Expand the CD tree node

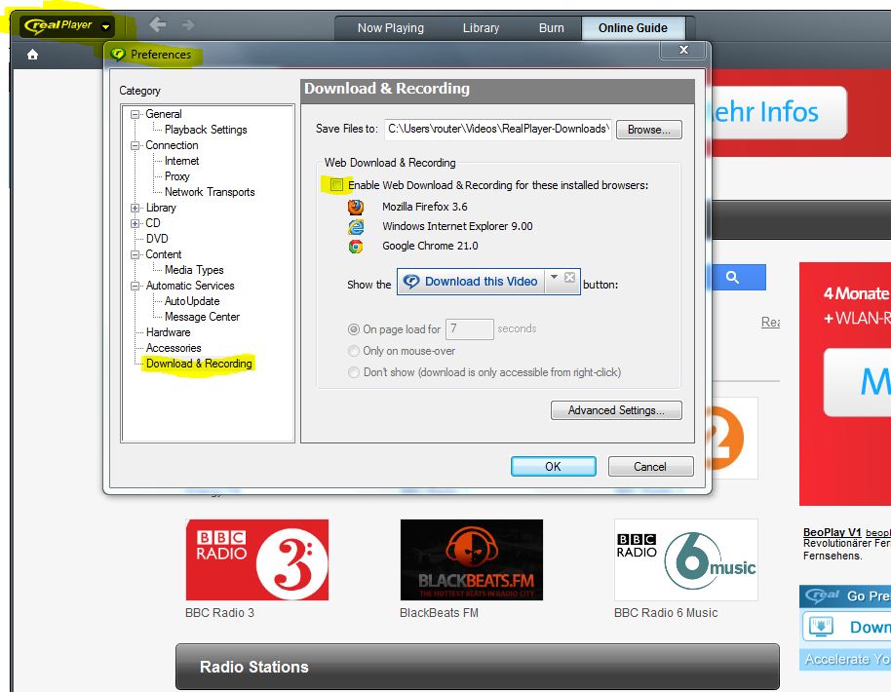135,223
